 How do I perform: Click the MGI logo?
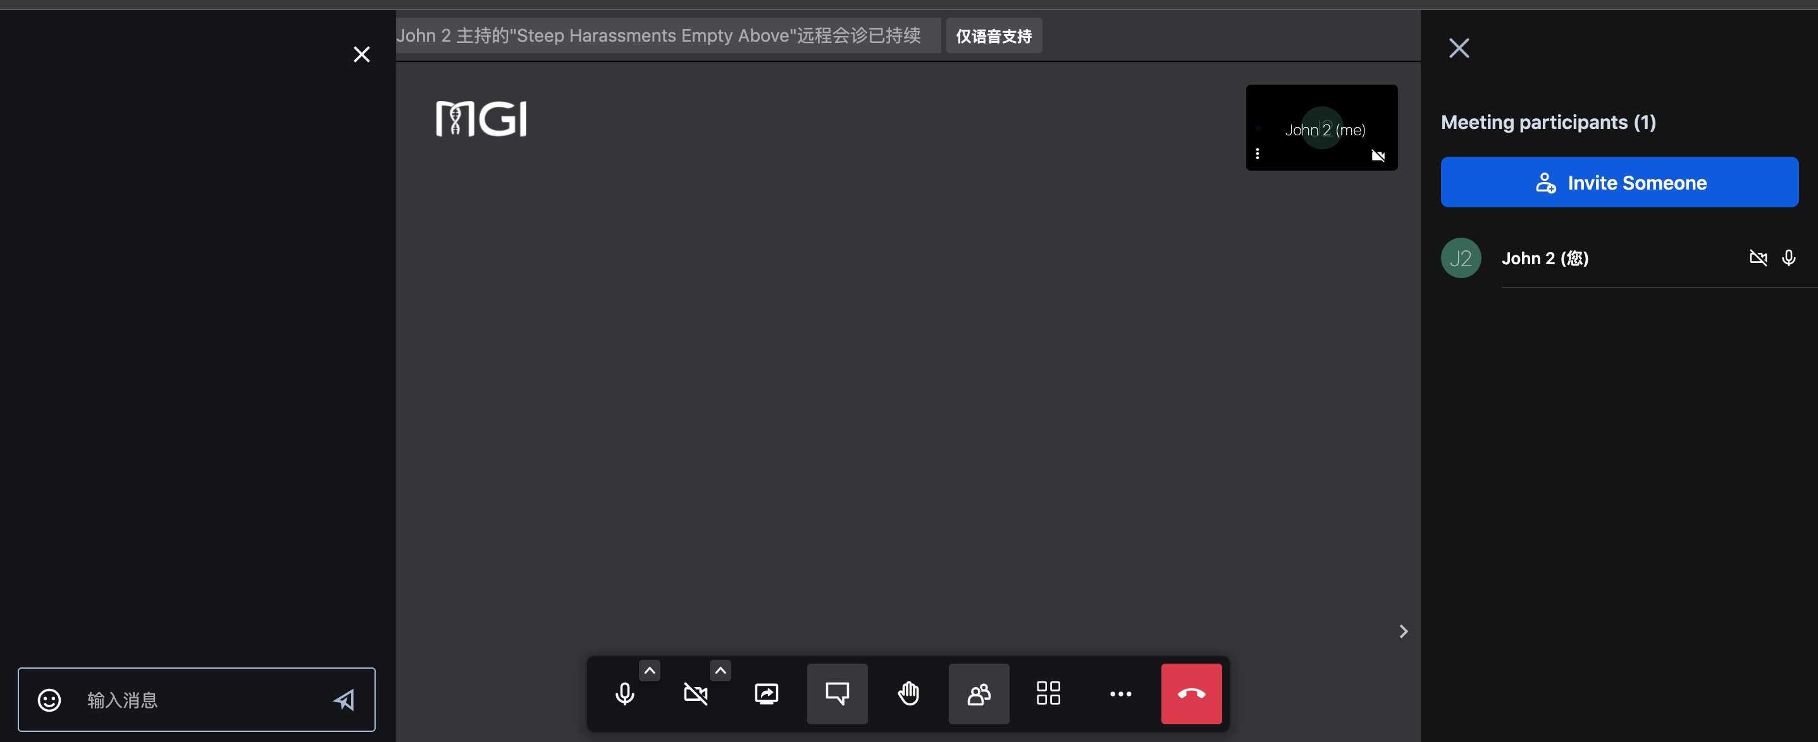coord(481,118)
